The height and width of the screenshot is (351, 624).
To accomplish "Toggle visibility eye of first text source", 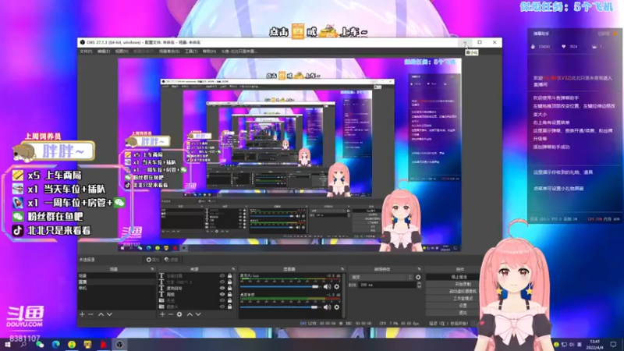I will 222,276.
